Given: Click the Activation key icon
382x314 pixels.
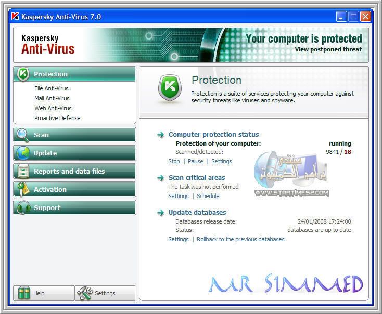Looking at the screenshot, I should click(23, 189).
